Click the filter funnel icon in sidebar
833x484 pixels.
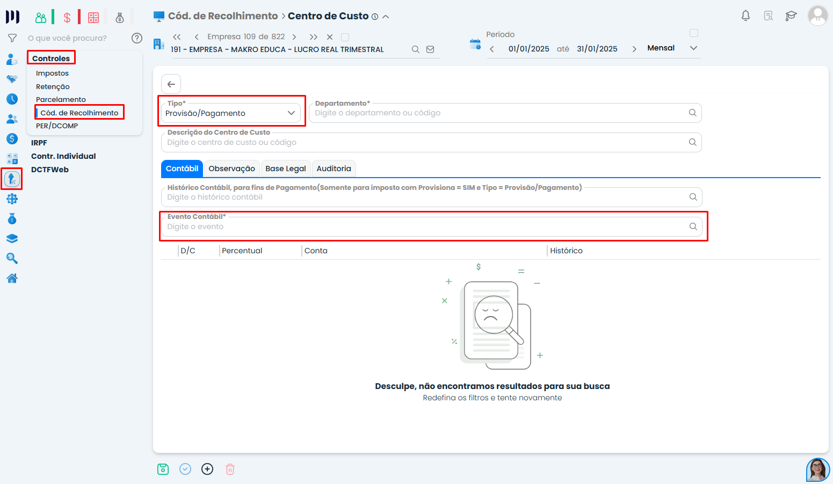click(12, 38)
